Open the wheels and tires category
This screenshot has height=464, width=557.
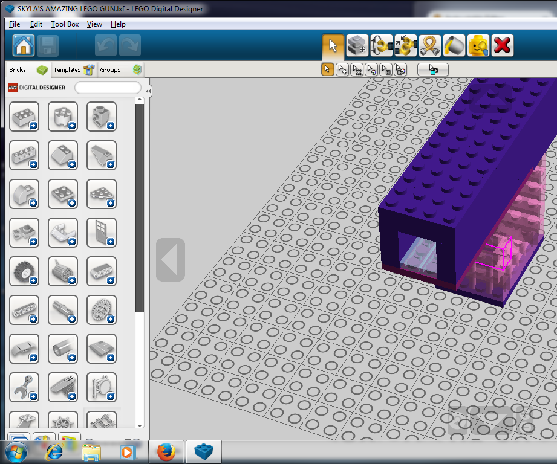coord(24,271)
